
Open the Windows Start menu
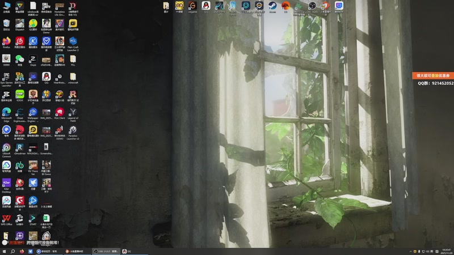click(4, 251)
